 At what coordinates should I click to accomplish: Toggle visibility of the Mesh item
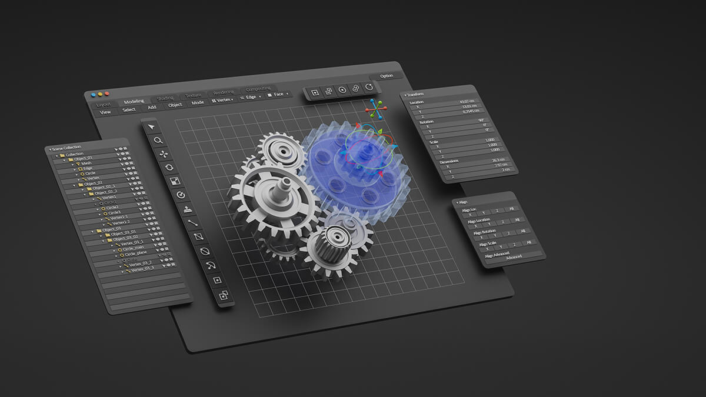(127, 162)
